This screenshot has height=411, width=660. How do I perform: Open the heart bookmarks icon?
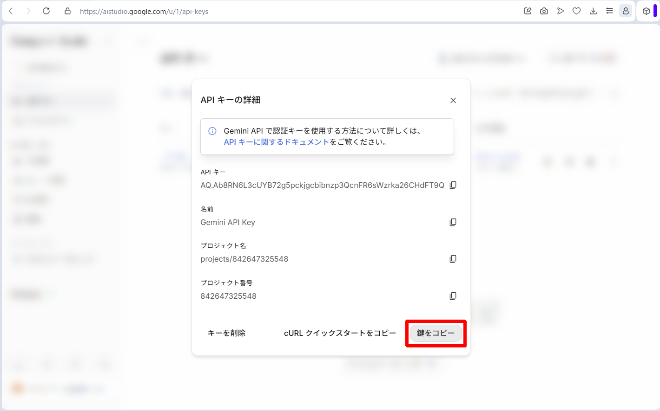[577, 11]
